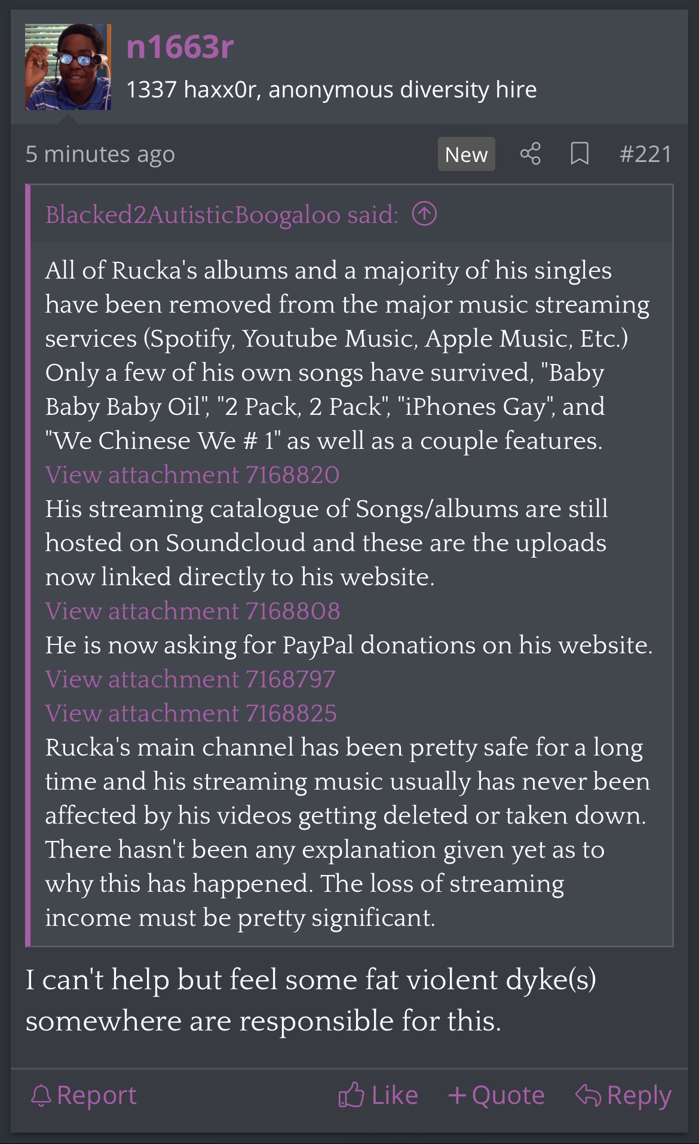Click the thumbs-up Like icon

click(x=351, y=1095)
